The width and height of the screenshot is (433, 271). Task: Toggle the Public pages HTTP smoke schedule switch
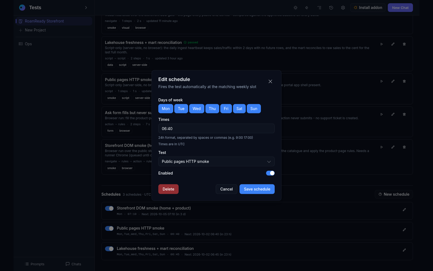pos(109,228)
